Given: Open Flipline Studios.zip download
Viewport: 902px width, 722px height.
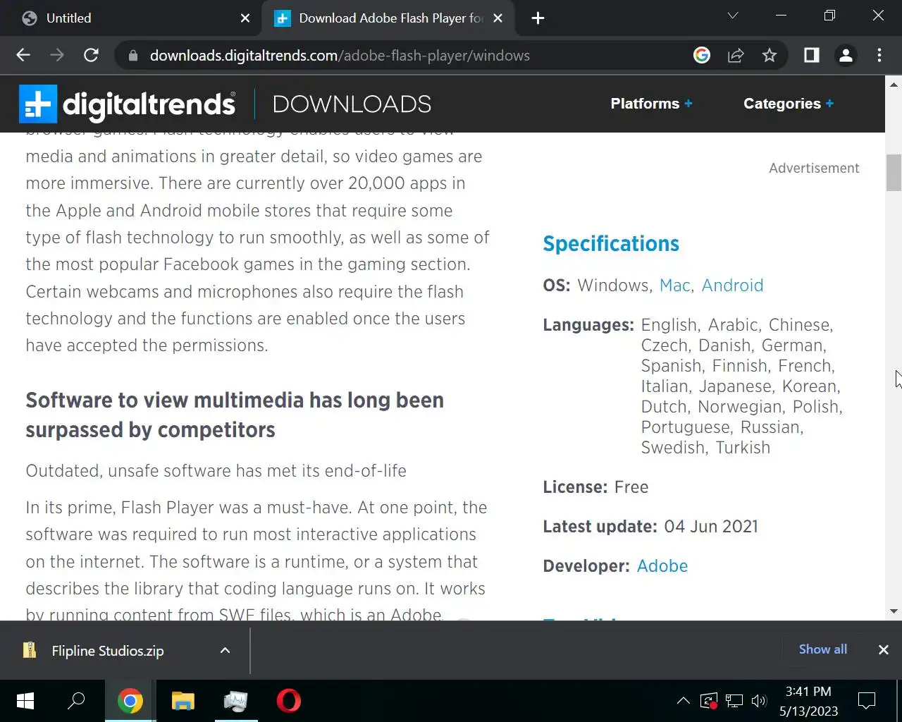Looking at the screenshot, I should click(107, 651).
